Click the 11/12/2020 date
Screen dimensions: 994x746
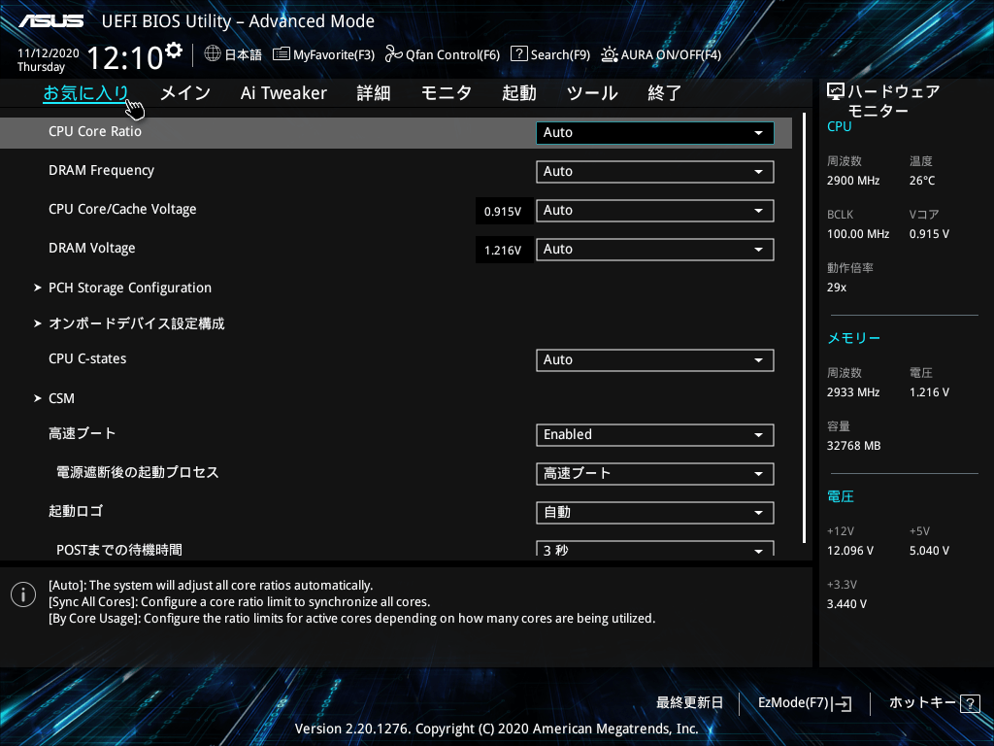pyautogui.click(x=49, y=53)
